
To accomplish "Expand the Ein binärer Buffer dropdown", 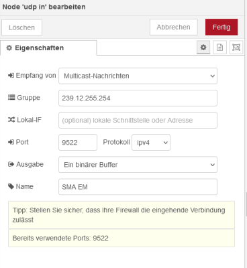I will point(138,165).
